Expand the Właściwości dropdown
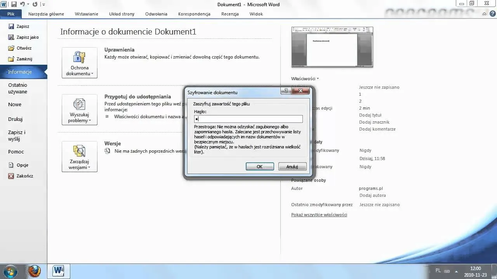497x279 pixels. [x=305, y=79]
